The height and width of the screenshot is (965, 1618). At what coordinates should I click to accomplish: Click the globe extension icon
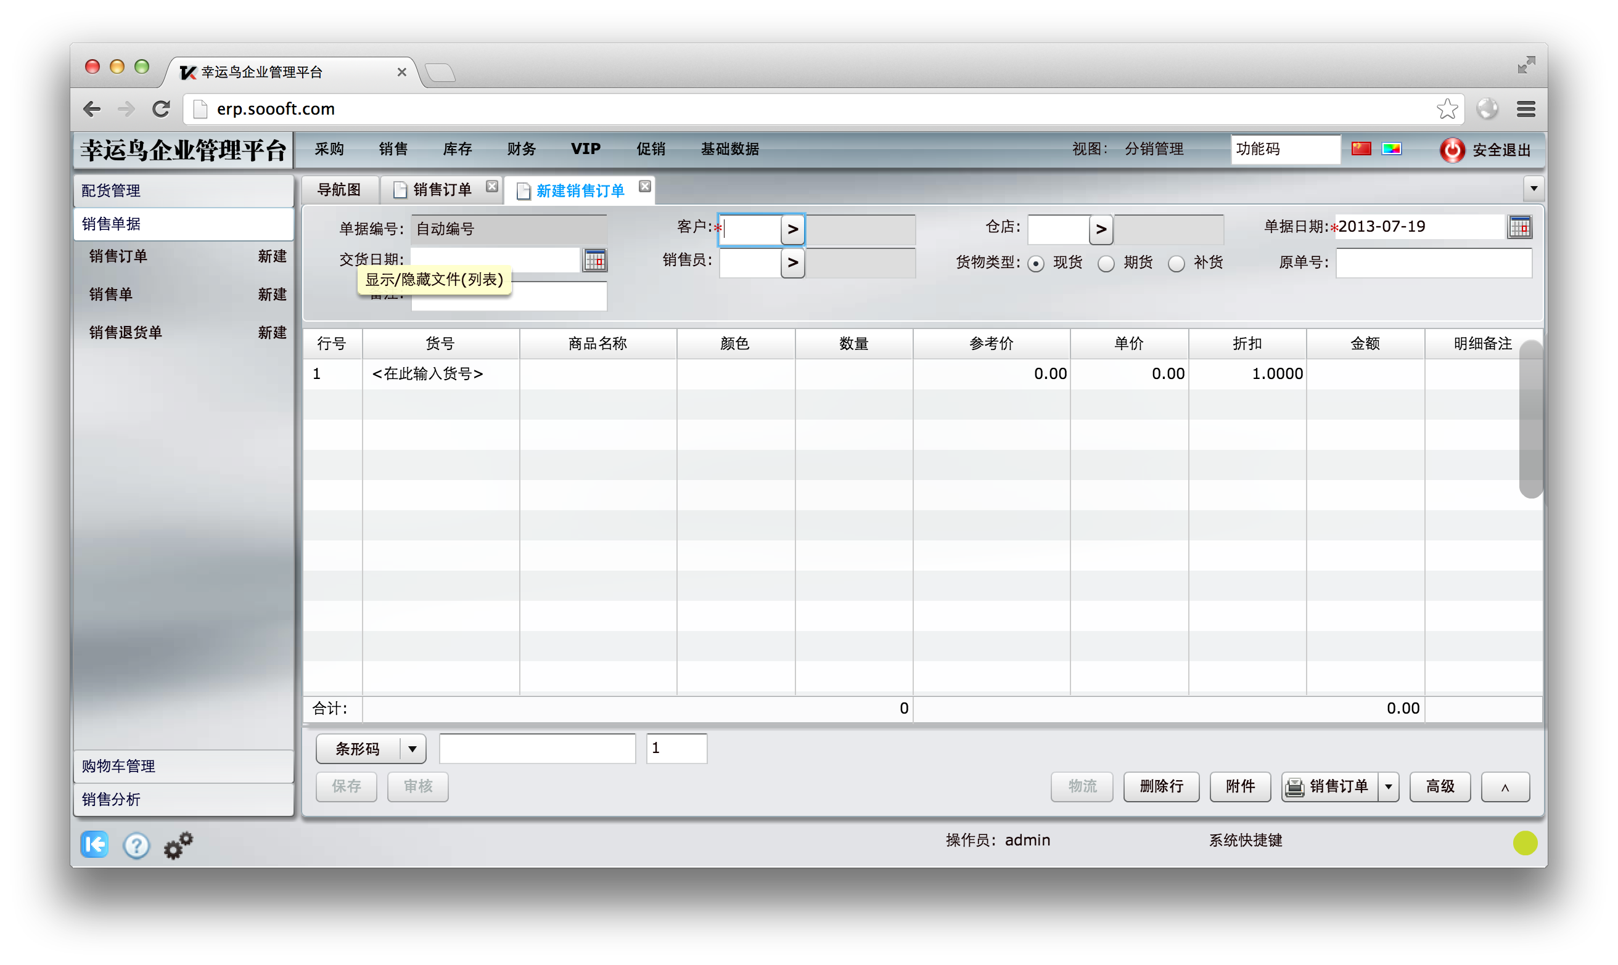pos(1487,108)
